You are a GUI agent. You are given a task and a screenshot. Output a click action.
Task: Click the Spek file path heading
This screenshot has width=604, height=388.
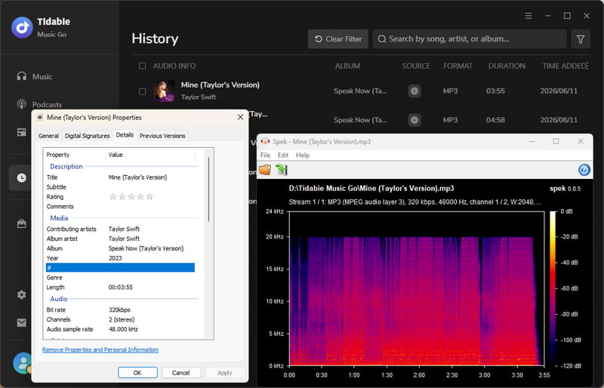coord(371,188)
